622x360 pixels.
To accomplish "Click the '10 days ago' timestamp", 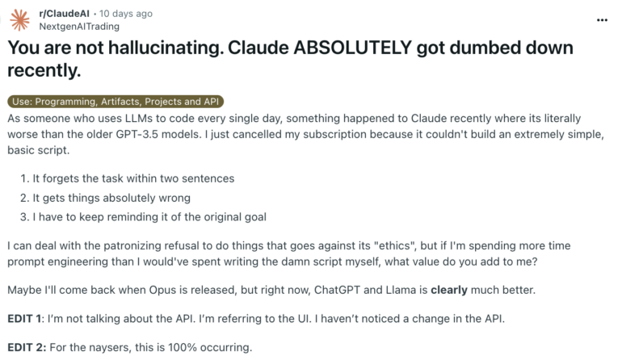I will tap(125, 14).
